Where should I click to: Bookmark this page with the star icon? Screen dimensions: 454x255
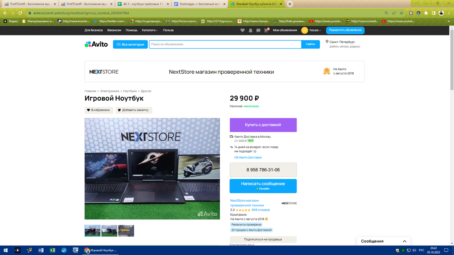point(402,13)
